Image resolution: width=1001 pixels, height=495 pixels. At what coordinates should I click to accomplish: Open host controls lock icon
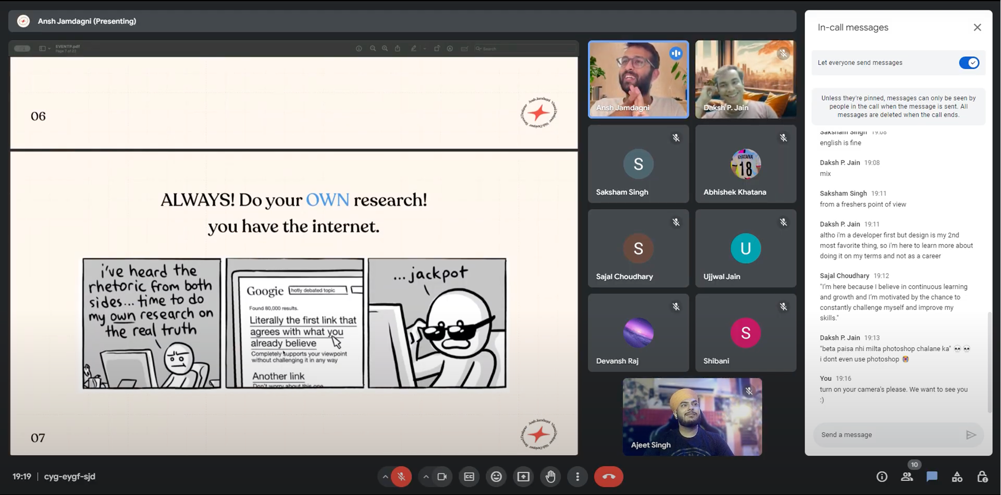(x=982, y=477)
